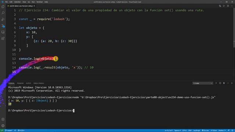Click the feedback icon in status bar
Viewport: 235px width, 132px height.
[x=229, y=131]
